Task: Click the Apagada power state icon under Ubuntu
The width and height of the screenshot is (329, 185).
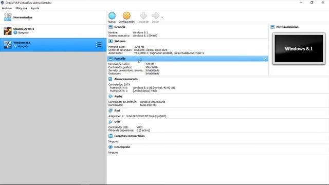Action: click(15, 33)
